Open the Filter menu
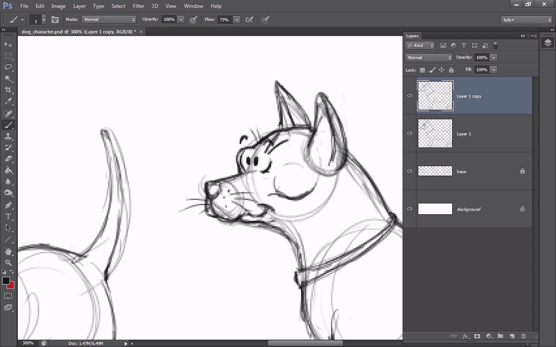Screen dimensions: 556x347 (x=139, y=6)
